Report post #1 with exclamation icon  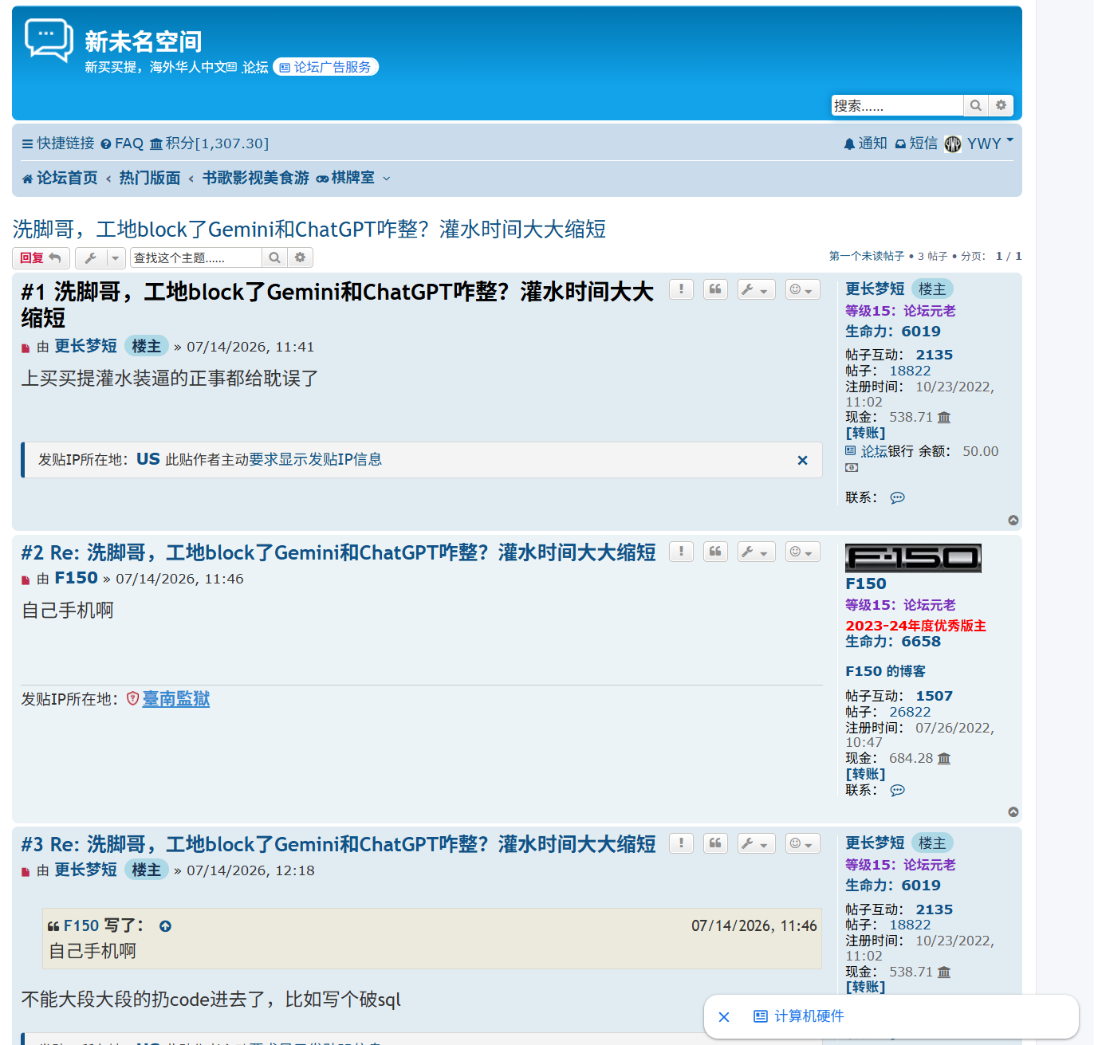point(681,289)
